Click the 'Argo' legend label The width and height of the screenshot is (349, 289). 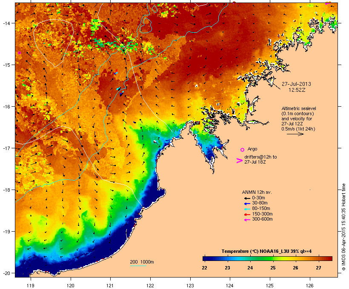click(252, 149)
